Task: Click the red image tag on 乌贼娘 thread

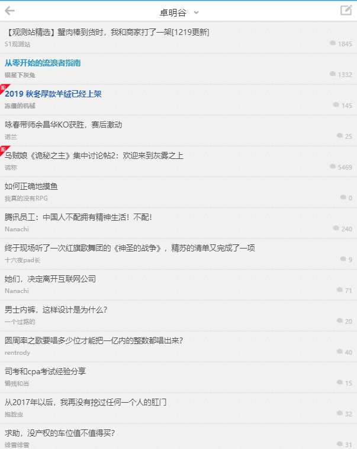Action: tap(4, 150)
